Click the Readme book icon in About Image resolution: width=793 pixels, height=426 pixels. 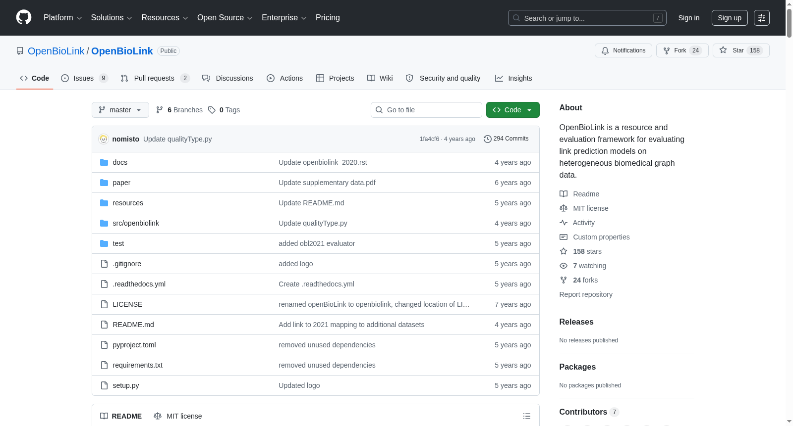[564, 194]
